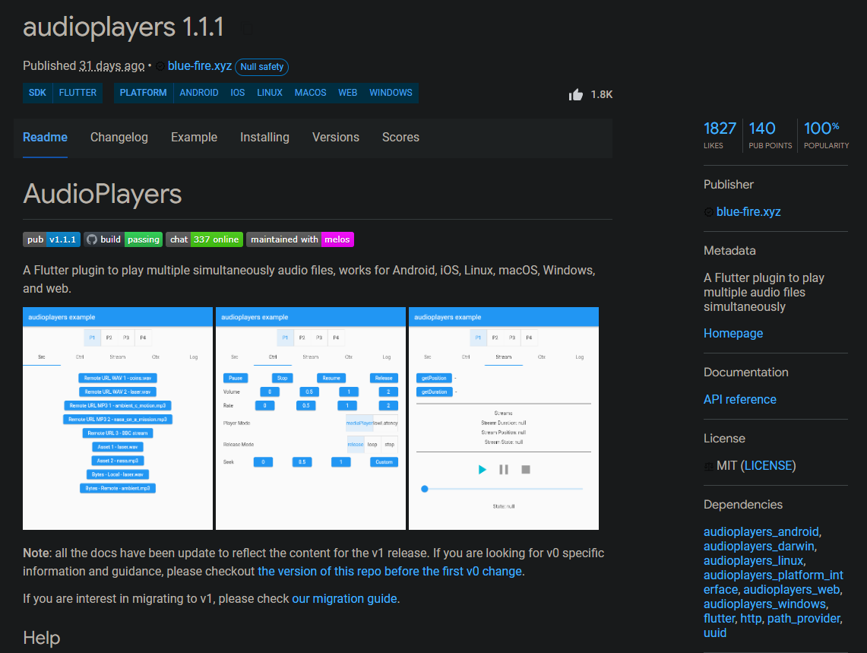867x653 pixels.
Task: Open our migration guide link
Action: [344, 599]
